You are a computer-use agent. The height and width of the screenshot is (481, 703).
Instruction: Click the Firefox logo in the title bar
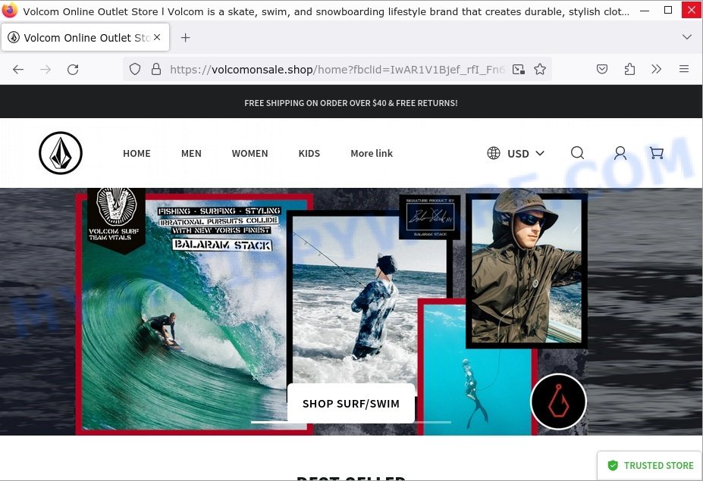9,10
